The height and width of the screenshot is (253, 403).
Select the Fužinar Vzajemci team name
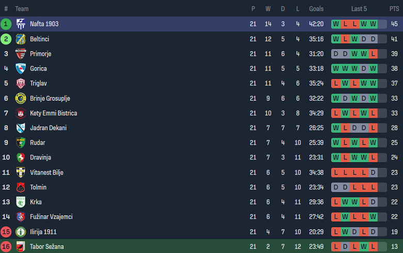pyautogui.click(x=51, y=217)
